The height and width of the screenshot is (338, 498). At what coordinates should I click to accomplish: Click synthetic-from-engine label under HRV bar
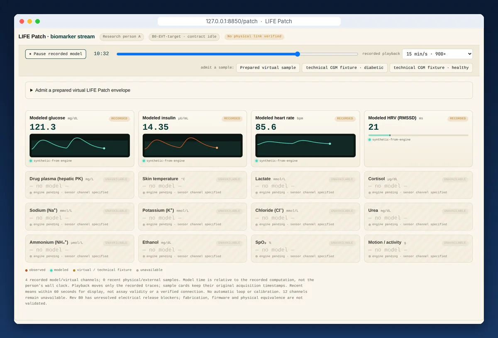[391, 140]
